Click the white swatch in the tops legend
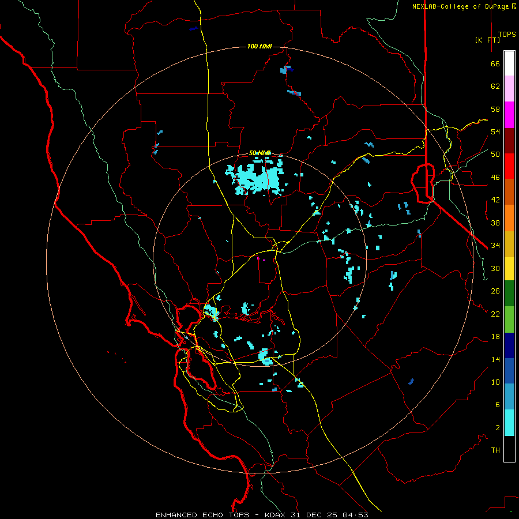Screen dimensions: 519x519 pos(509,63)
